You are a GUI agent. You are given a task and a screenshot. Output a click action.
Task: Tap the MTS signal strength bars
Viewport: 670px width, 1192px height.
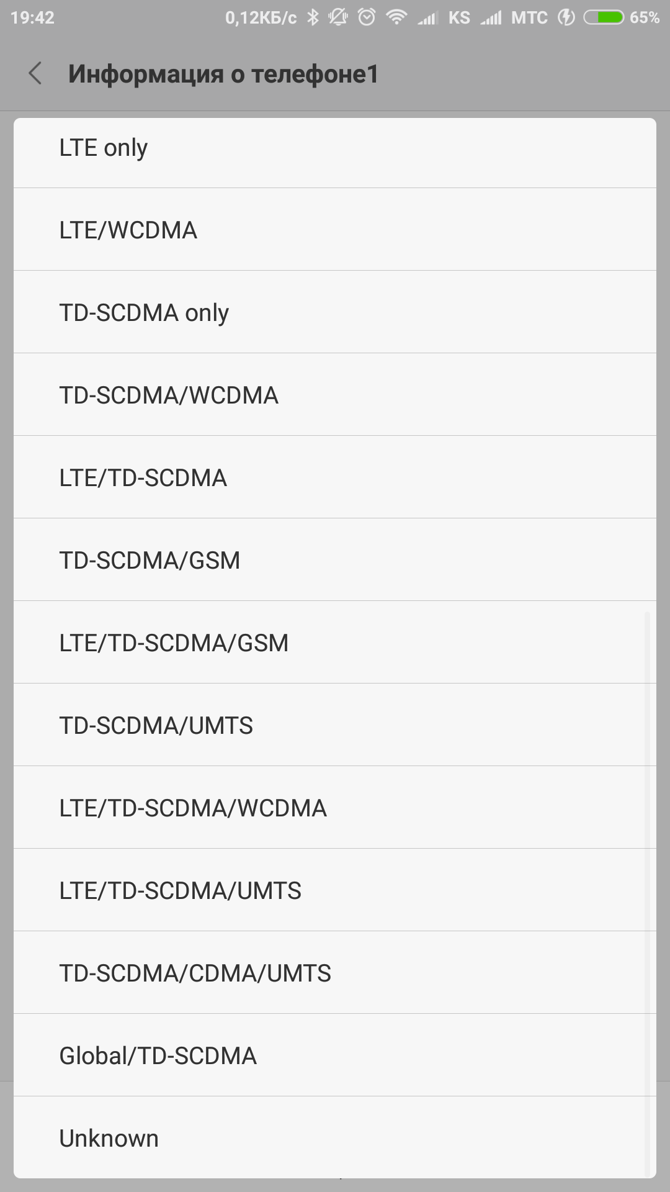pos(491,18)
